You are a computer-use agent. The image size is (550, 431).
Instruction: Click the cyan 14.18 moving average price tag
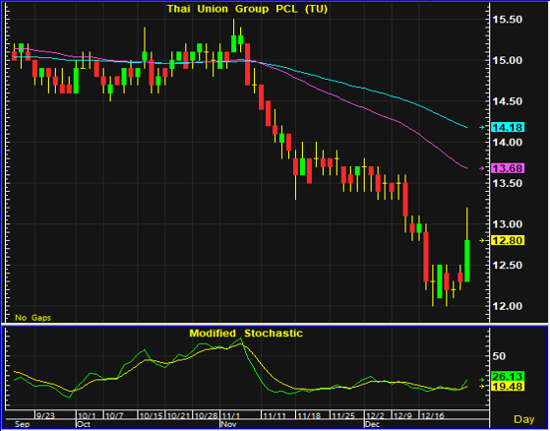pos(508,127)
